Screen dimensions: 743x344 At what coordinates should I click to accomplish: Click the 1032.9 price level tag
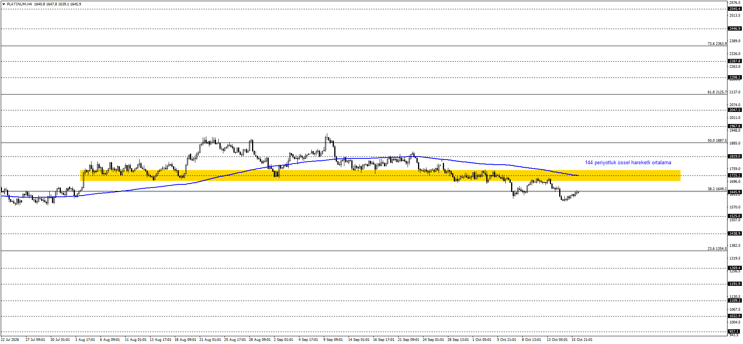click(x=735, y=316)
